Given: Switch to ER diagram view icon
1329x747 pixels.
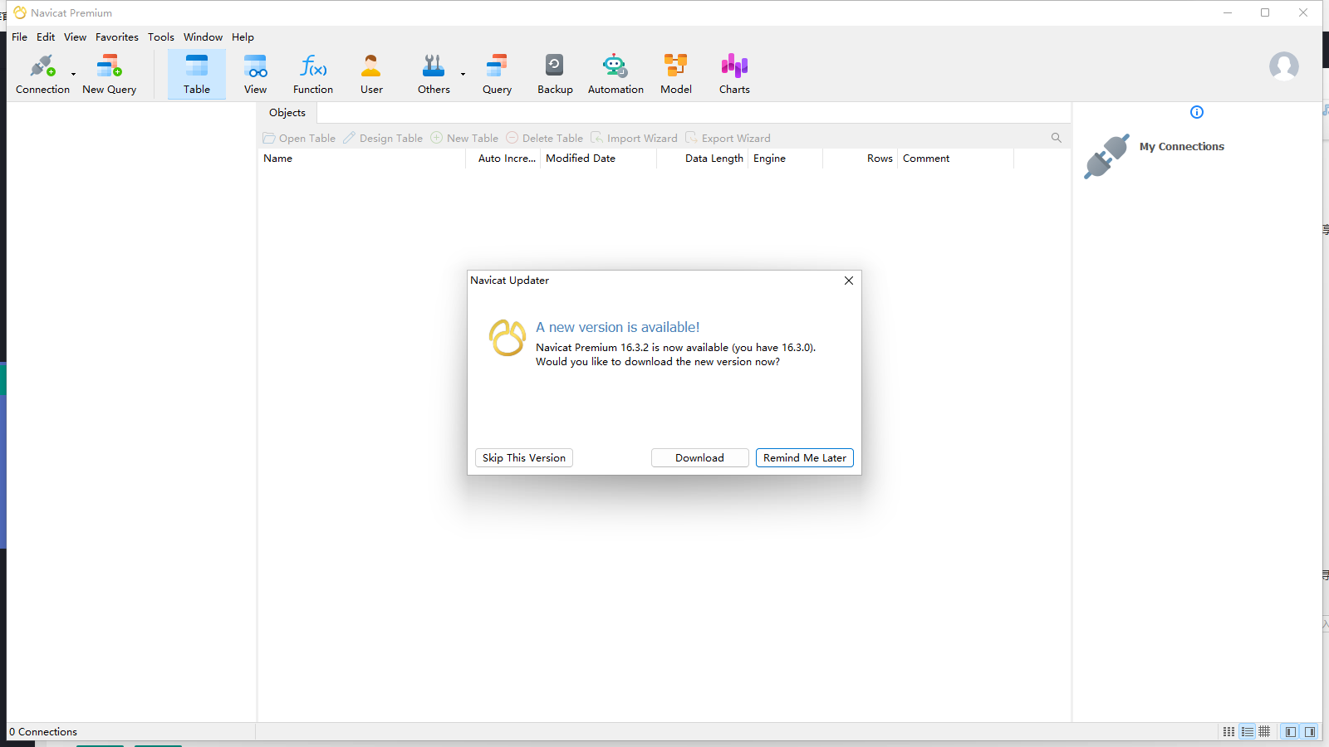Looking at the screenshot, I should click(1264, 732).
